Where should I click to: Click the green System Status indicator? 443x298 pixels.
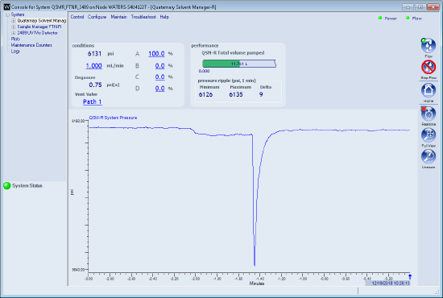[x=7, y=185]
